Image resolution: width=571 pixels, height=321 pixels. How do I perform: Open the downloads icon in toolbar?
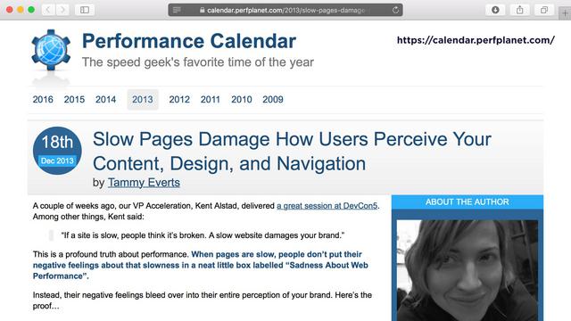[x=495, y=10]
